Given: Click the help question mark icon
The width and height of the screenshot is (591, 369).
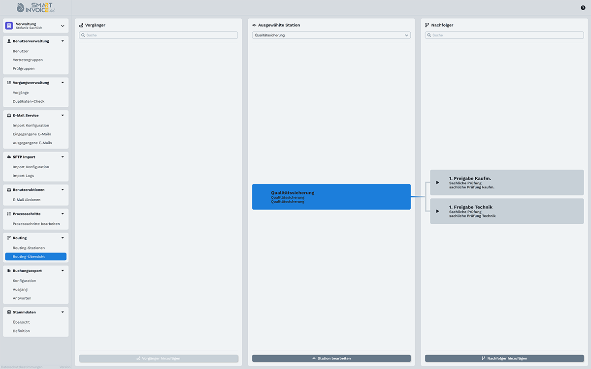Looking at the screenshot, I should click(583, 8).
